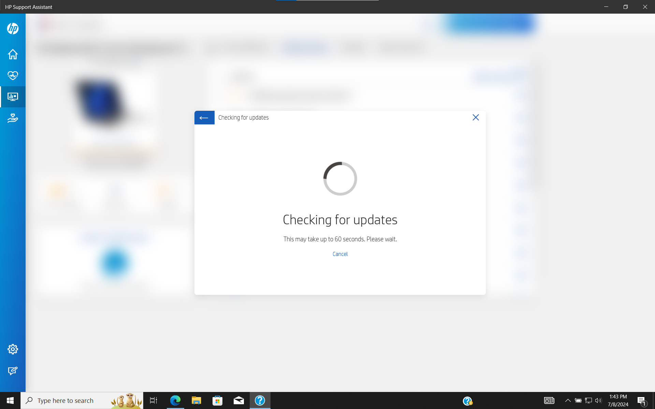The image size is (655, 409).
Task: Click HP Support Assistant taskbar icon
Action: click(x=260, y=400)
